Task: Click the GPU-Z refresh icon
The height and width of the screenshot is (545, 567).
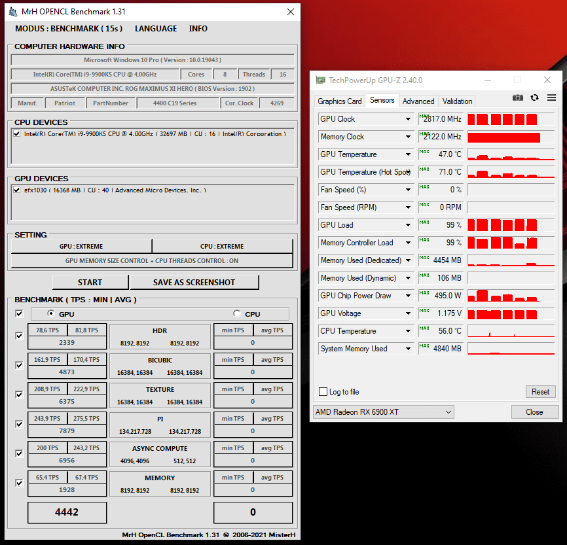Action: tap(534, 97)
